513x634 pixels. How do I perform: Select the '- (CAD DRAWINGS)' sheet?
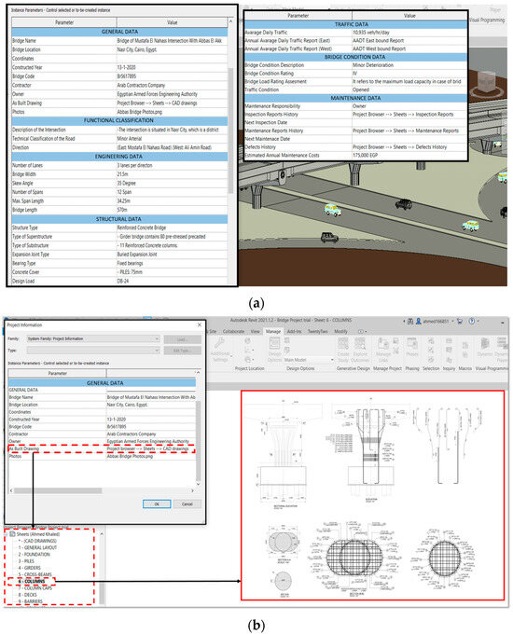37,541
